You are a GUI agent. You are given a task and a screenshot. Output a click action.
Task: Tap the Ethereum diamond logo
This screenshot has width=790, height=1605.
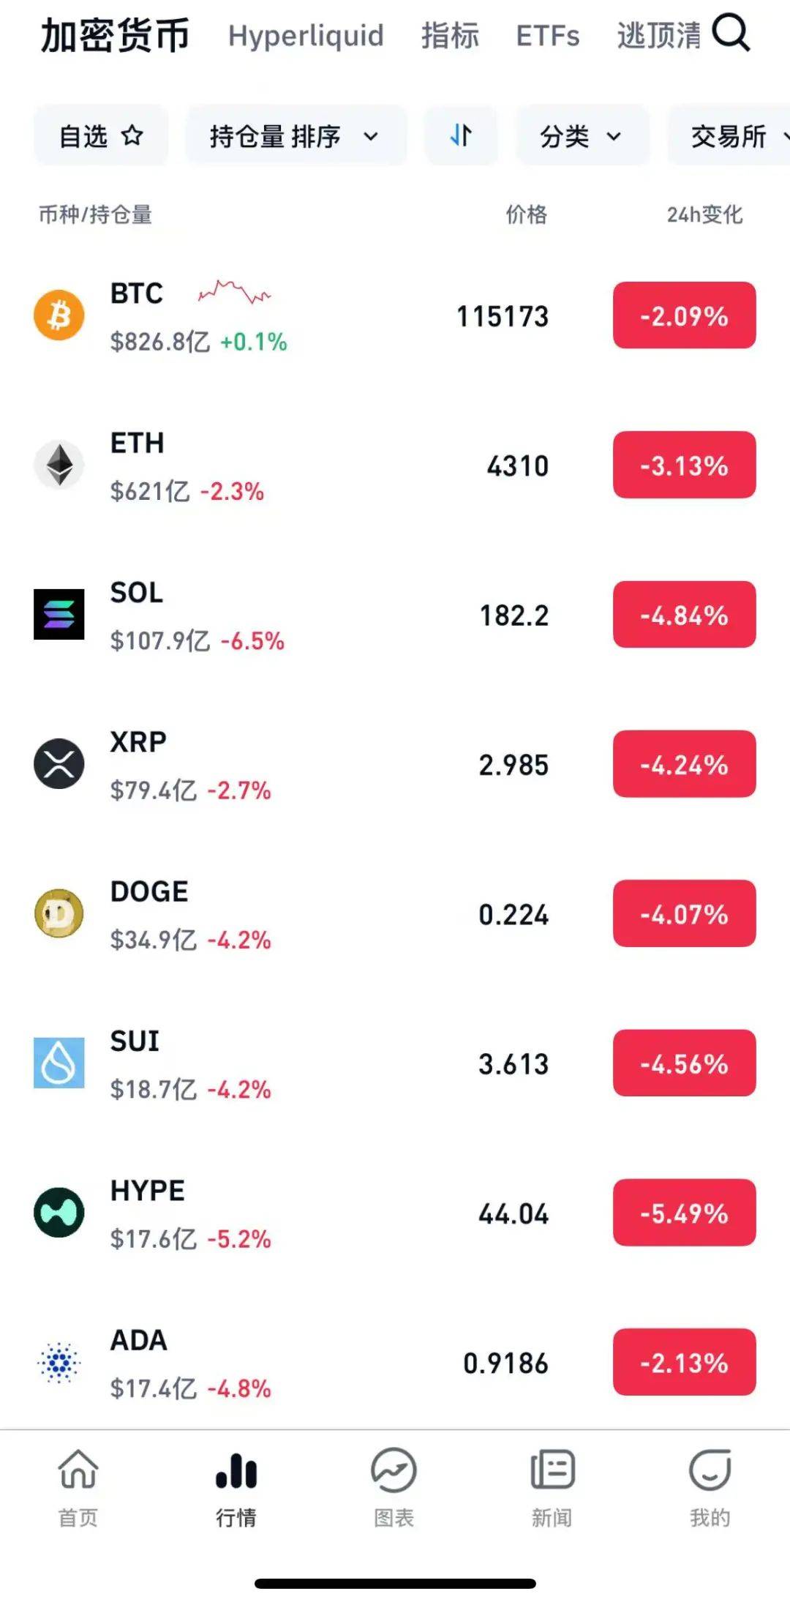59,465
